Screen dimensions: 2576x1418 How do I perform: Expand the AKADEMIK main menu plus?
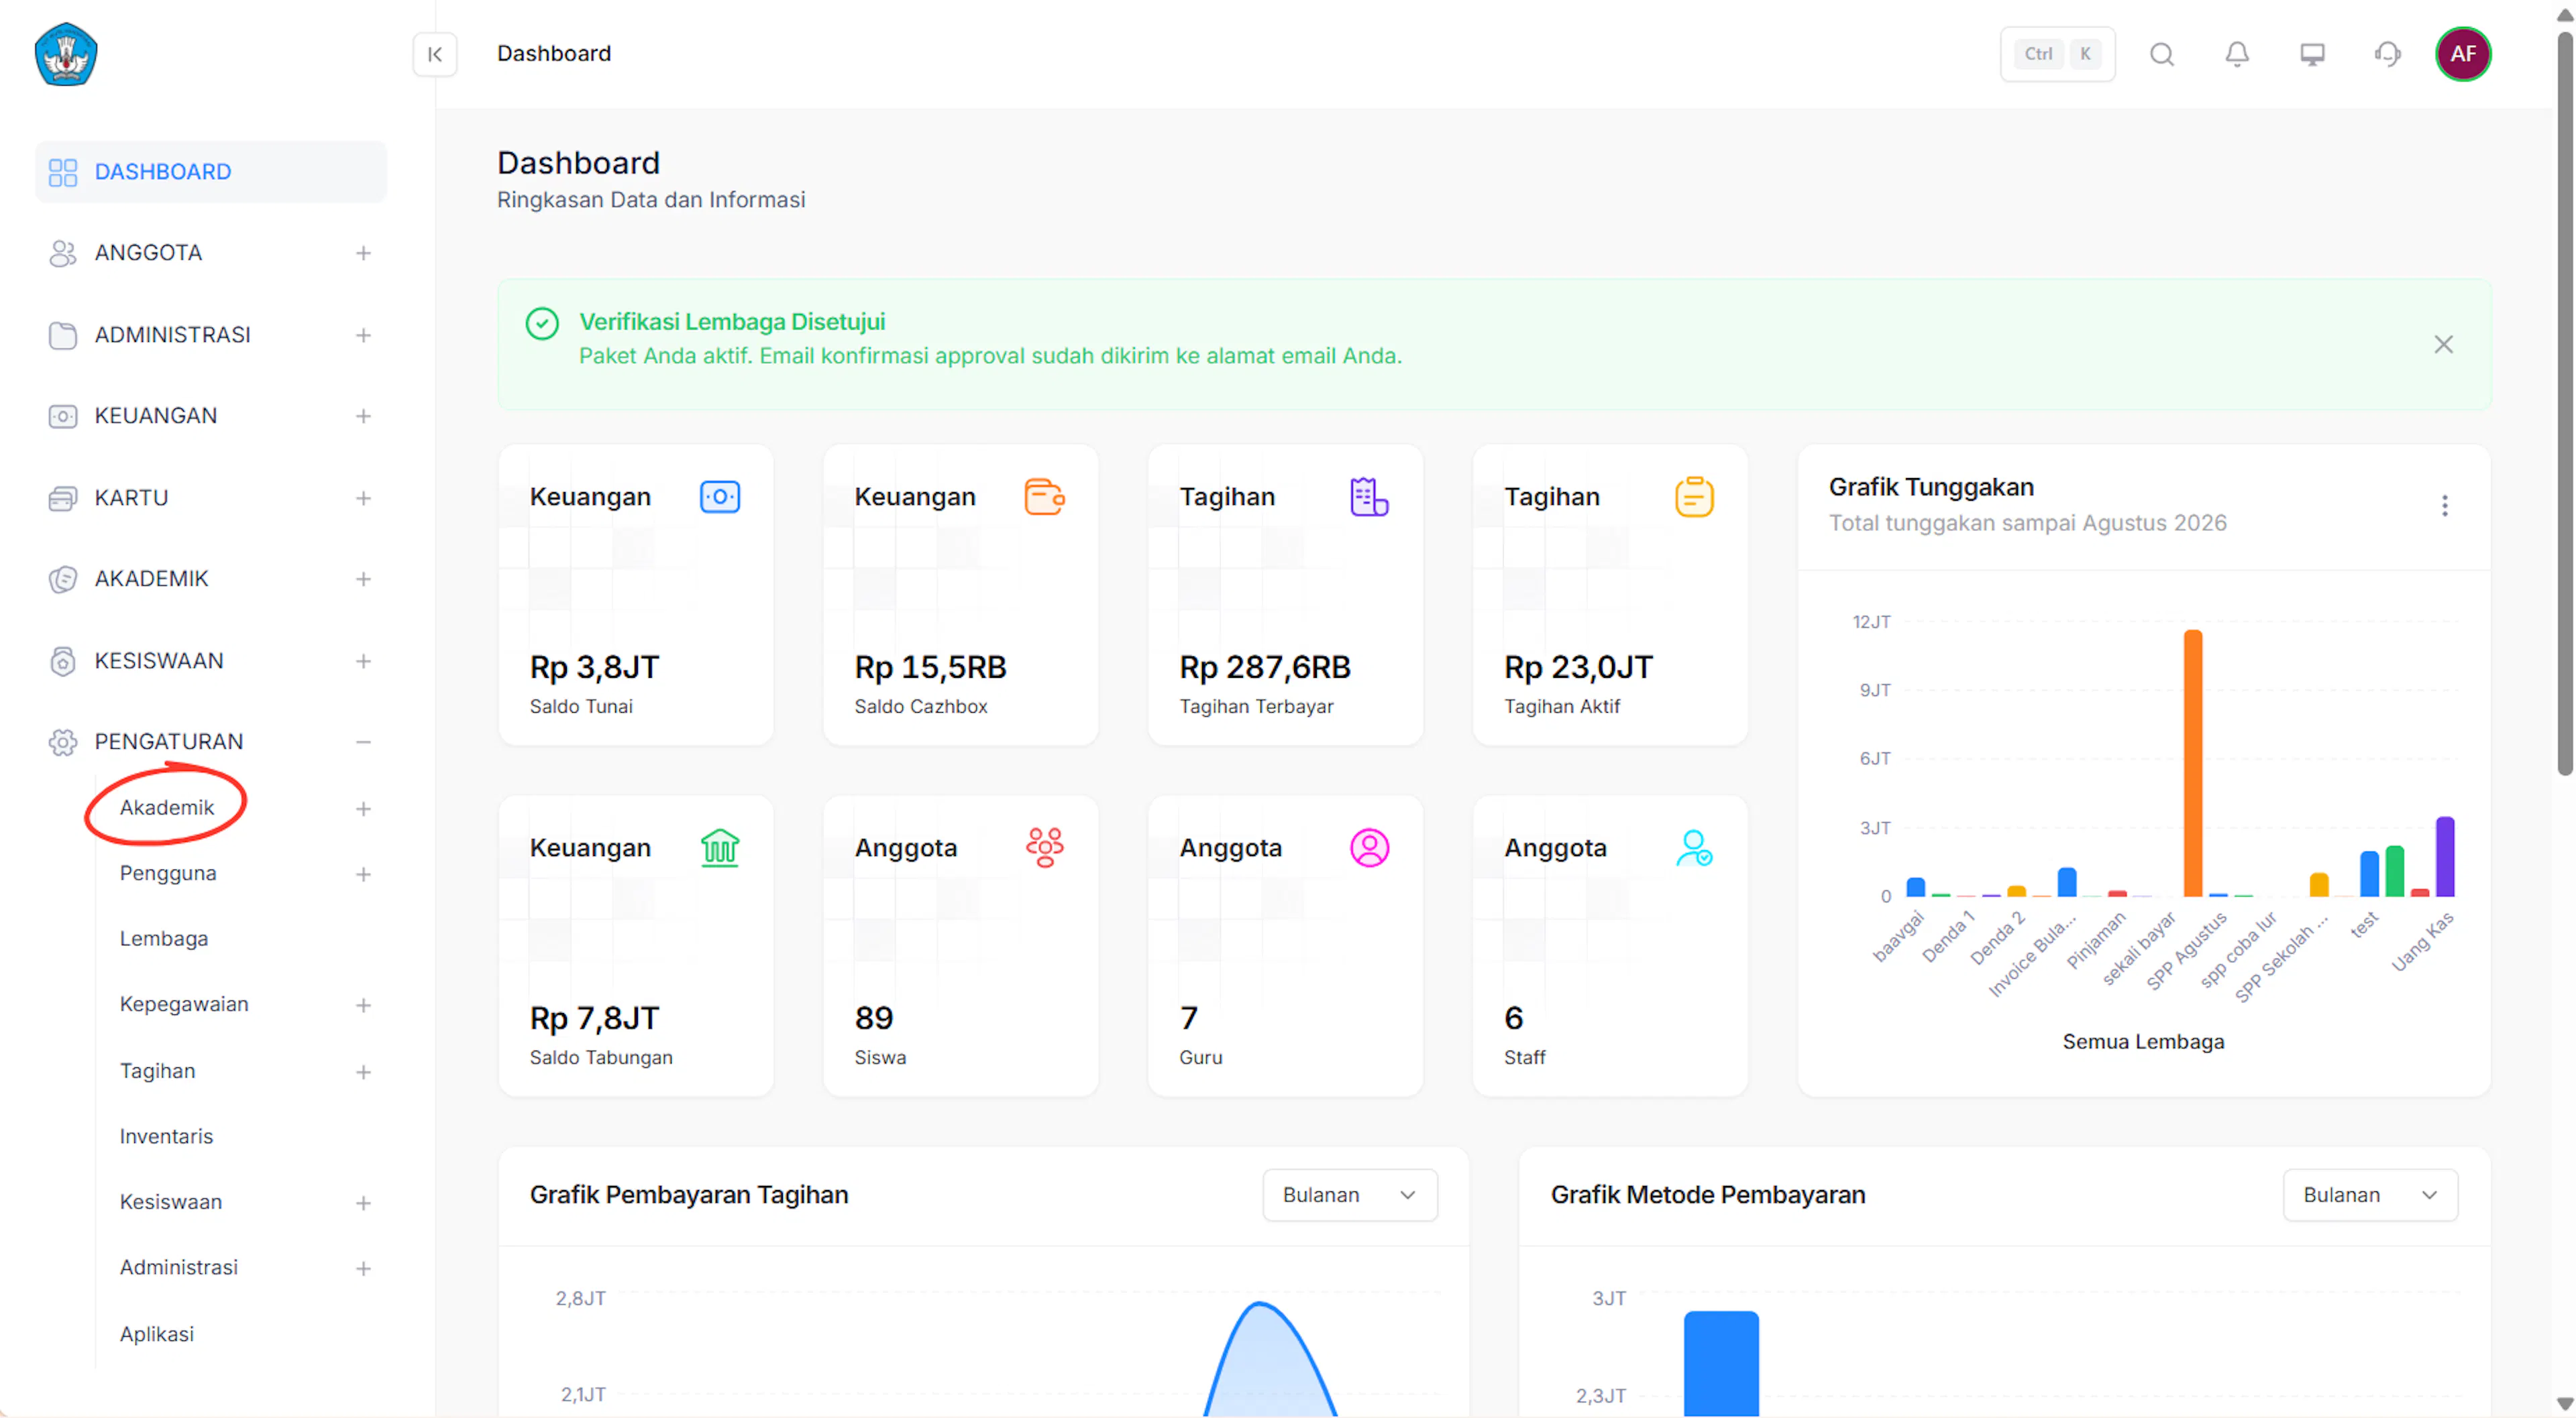click(363, 579)
